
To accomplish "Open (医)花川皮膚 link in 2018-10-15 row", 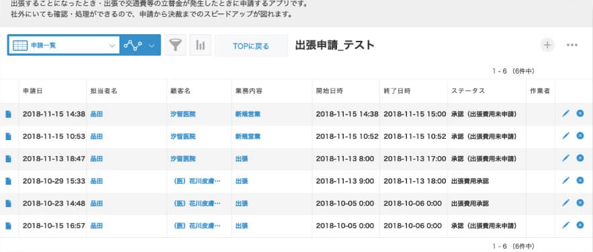I will (x=197, y=226).
